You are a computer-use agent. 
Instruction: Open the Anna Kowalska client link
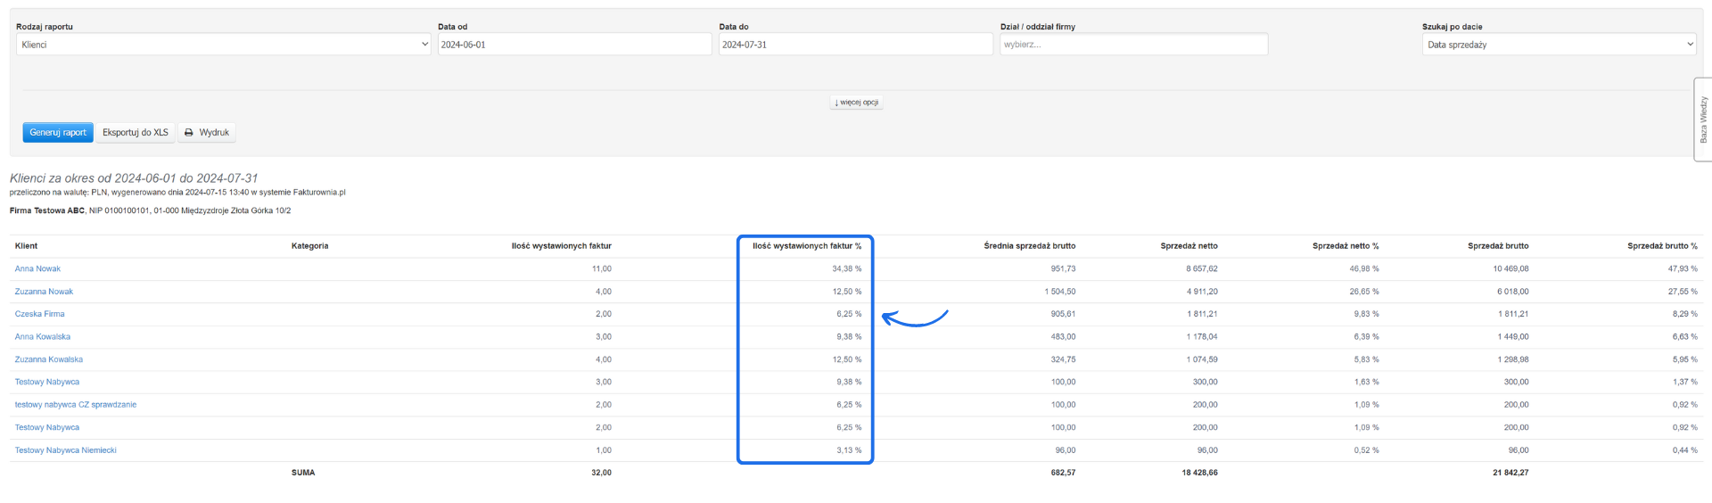coord(42,337)
